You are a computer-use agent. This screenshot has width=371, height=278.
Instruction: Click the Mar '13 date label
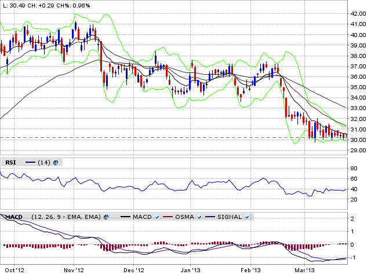tap(305, 270)
